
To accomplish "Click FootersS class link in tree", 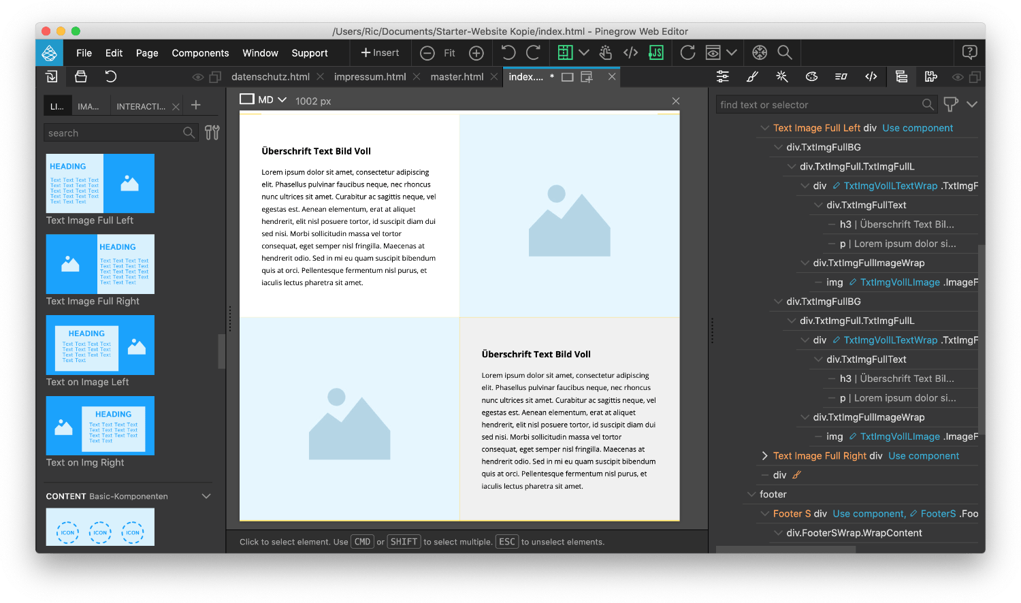I will pos(939,514).
